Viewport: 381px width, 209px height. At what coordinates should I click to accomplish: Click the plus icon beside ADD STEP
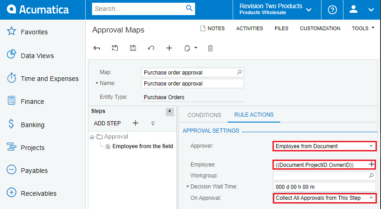[136, 123]
